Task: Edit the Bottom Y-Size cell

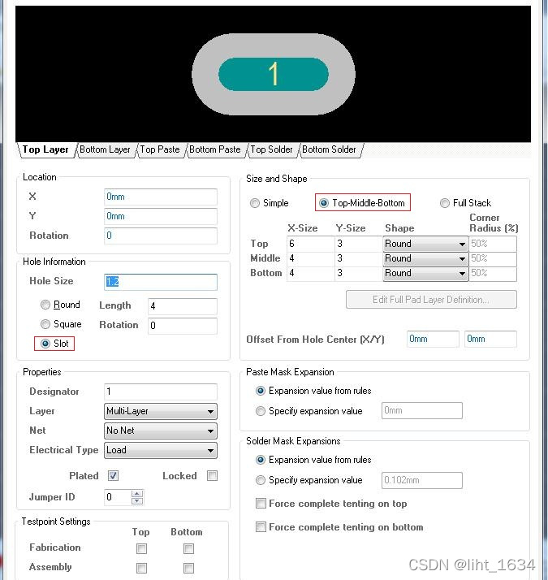Action: [358, 274]
